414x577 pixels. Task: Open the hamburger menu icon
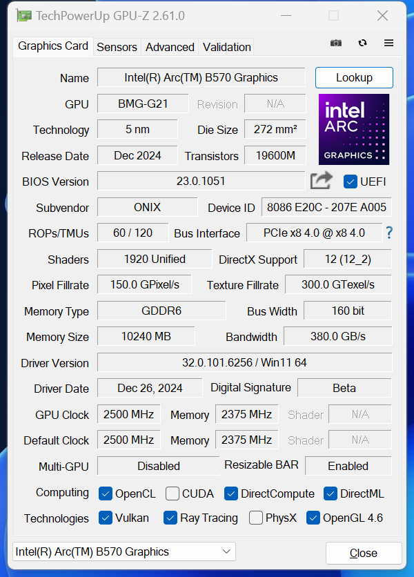[x=388, y=43]
